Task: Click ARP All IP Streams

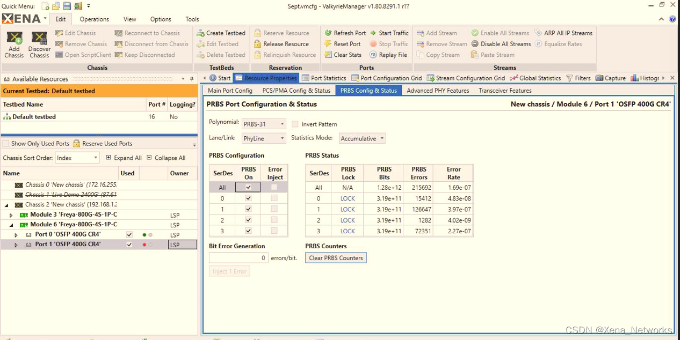Action: [563, 33]
